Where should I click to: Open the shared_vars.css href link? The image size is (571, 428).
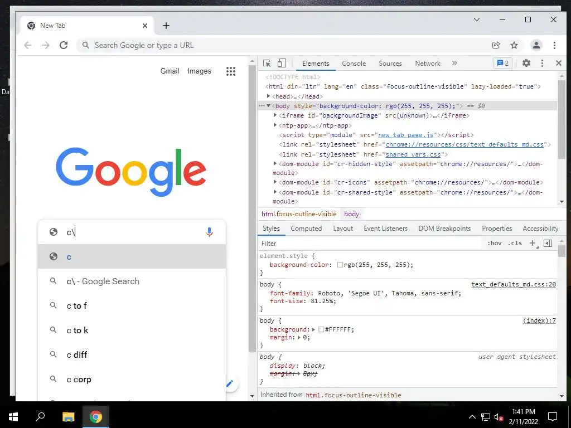pos(413,154)
